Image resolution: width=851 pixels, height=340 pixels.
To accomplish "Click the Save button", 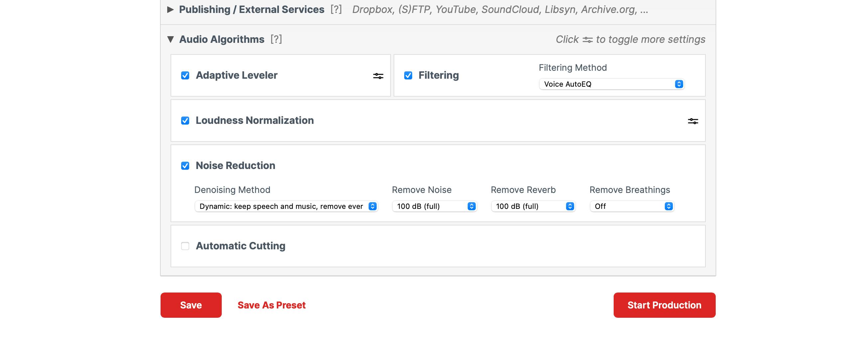I will pos(191,305).
